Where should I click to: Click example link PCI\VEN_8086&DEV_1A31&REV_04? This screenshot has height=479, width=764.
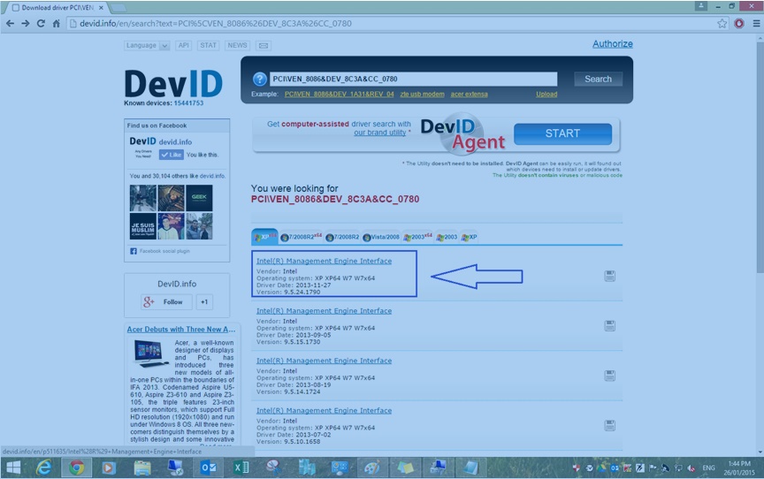coord(340,94)
